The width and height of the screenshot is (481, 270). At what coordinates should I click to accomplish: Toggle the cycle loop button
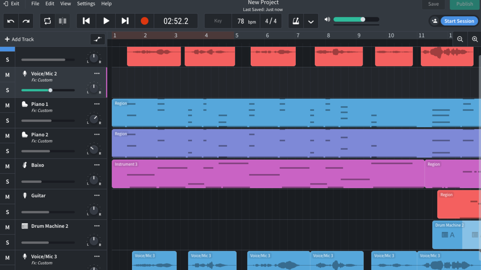(x=48, y=21)
